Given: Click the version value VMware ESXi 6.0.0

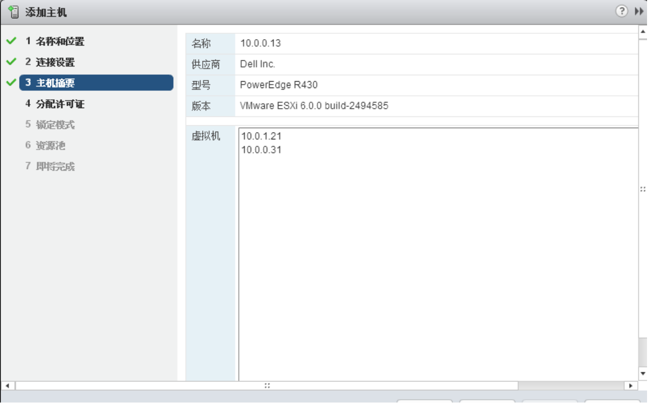Looking at the screenshot, I should [314, 106].
